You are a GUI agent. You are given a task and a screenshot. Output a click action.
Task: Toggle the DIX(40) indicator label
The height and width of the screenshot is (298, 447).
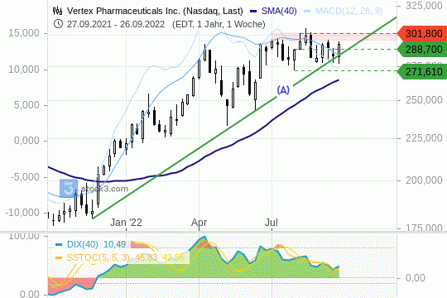(x=83, y=244)
